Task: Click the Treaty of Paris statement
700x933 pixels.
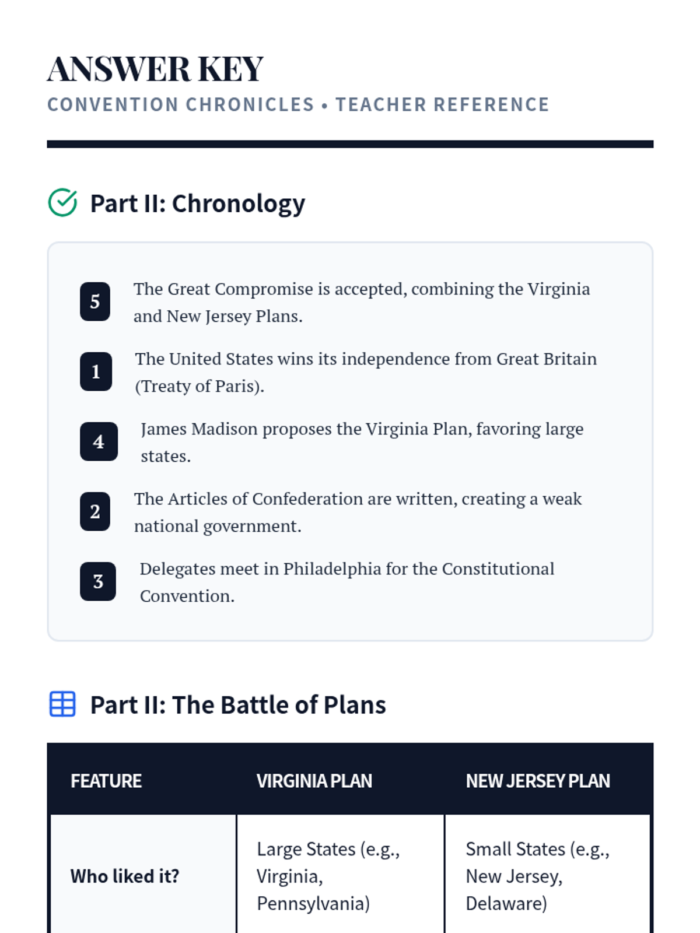Action: [366, 372]
